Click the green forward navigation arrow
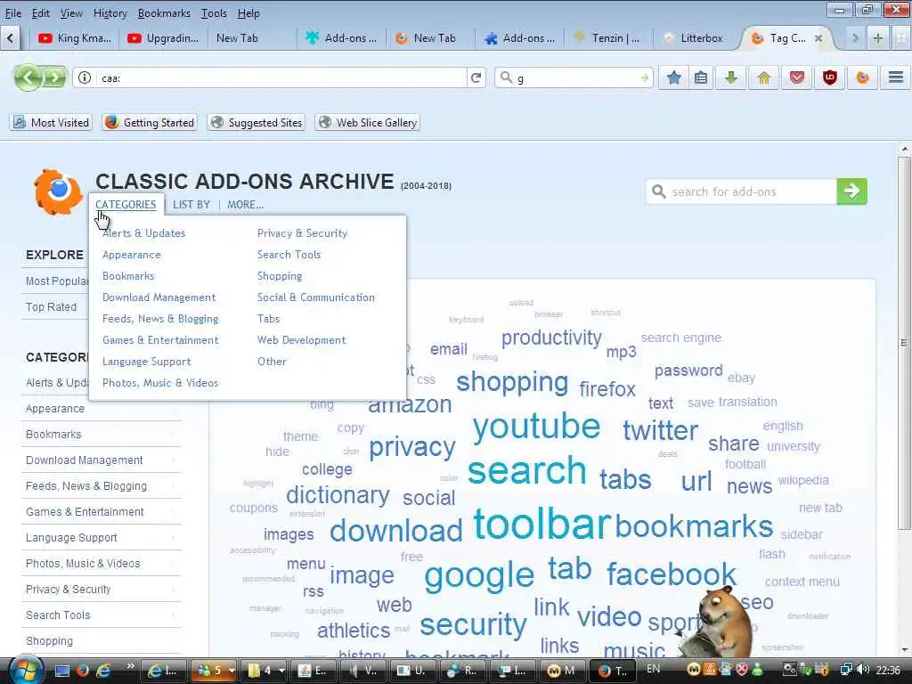 (54, 77)
